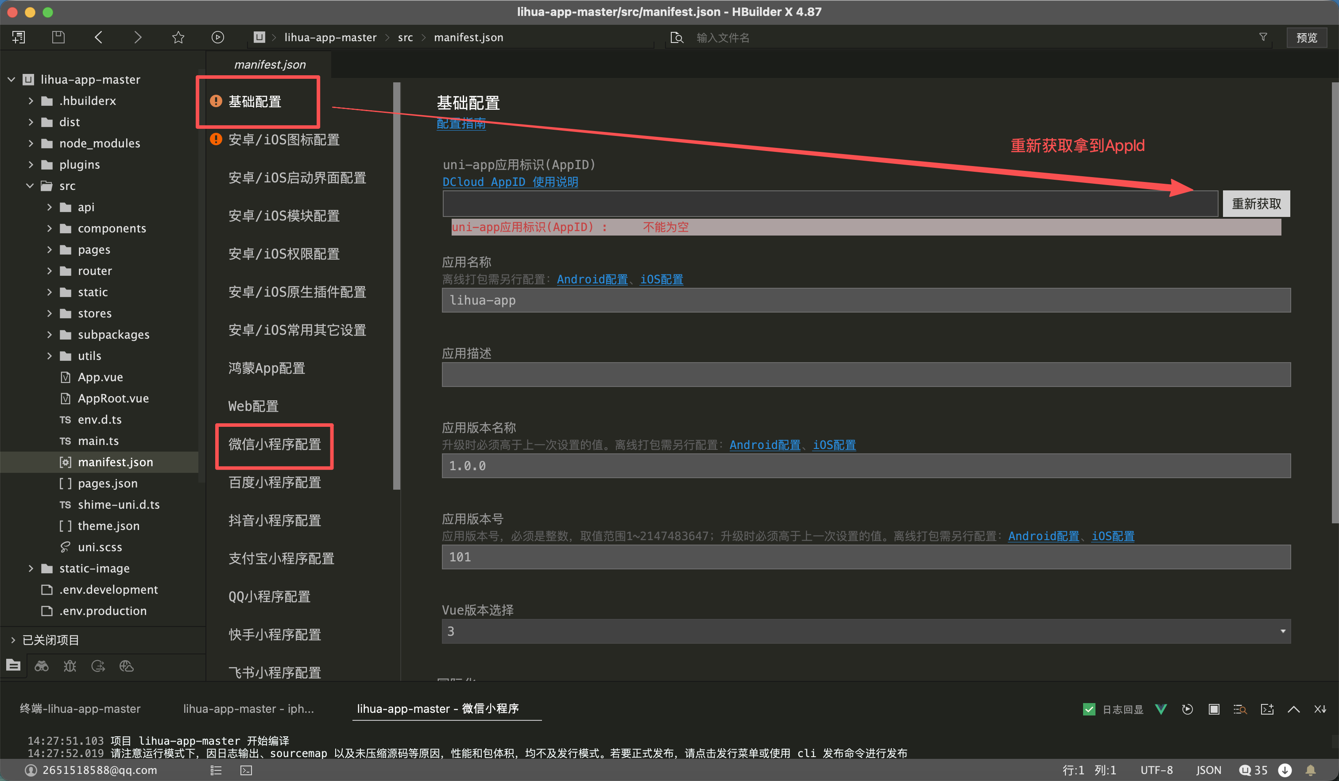The image size is (1339, 781).
Task: Click the 重新获取 button
Action: tap(1256, 204)
